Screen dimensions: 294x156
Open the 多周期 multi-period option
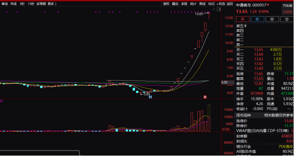(x=41, y=4)
